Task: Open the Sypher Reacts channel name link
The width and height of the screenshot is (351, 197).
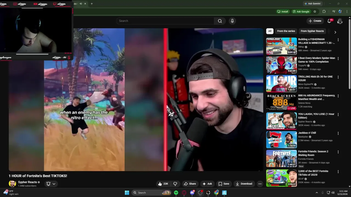Action: 27,182
